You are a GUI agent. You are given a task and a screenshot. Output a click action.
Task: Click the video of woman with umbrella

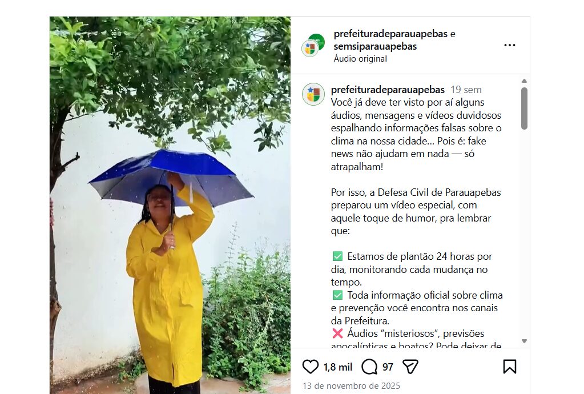[170, 205]
